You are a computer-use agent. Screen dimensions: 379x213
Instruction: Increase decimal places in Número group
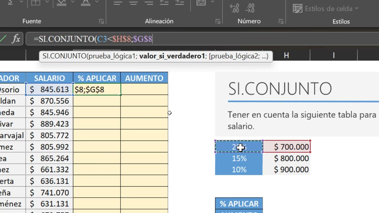[x=234, y=8]
